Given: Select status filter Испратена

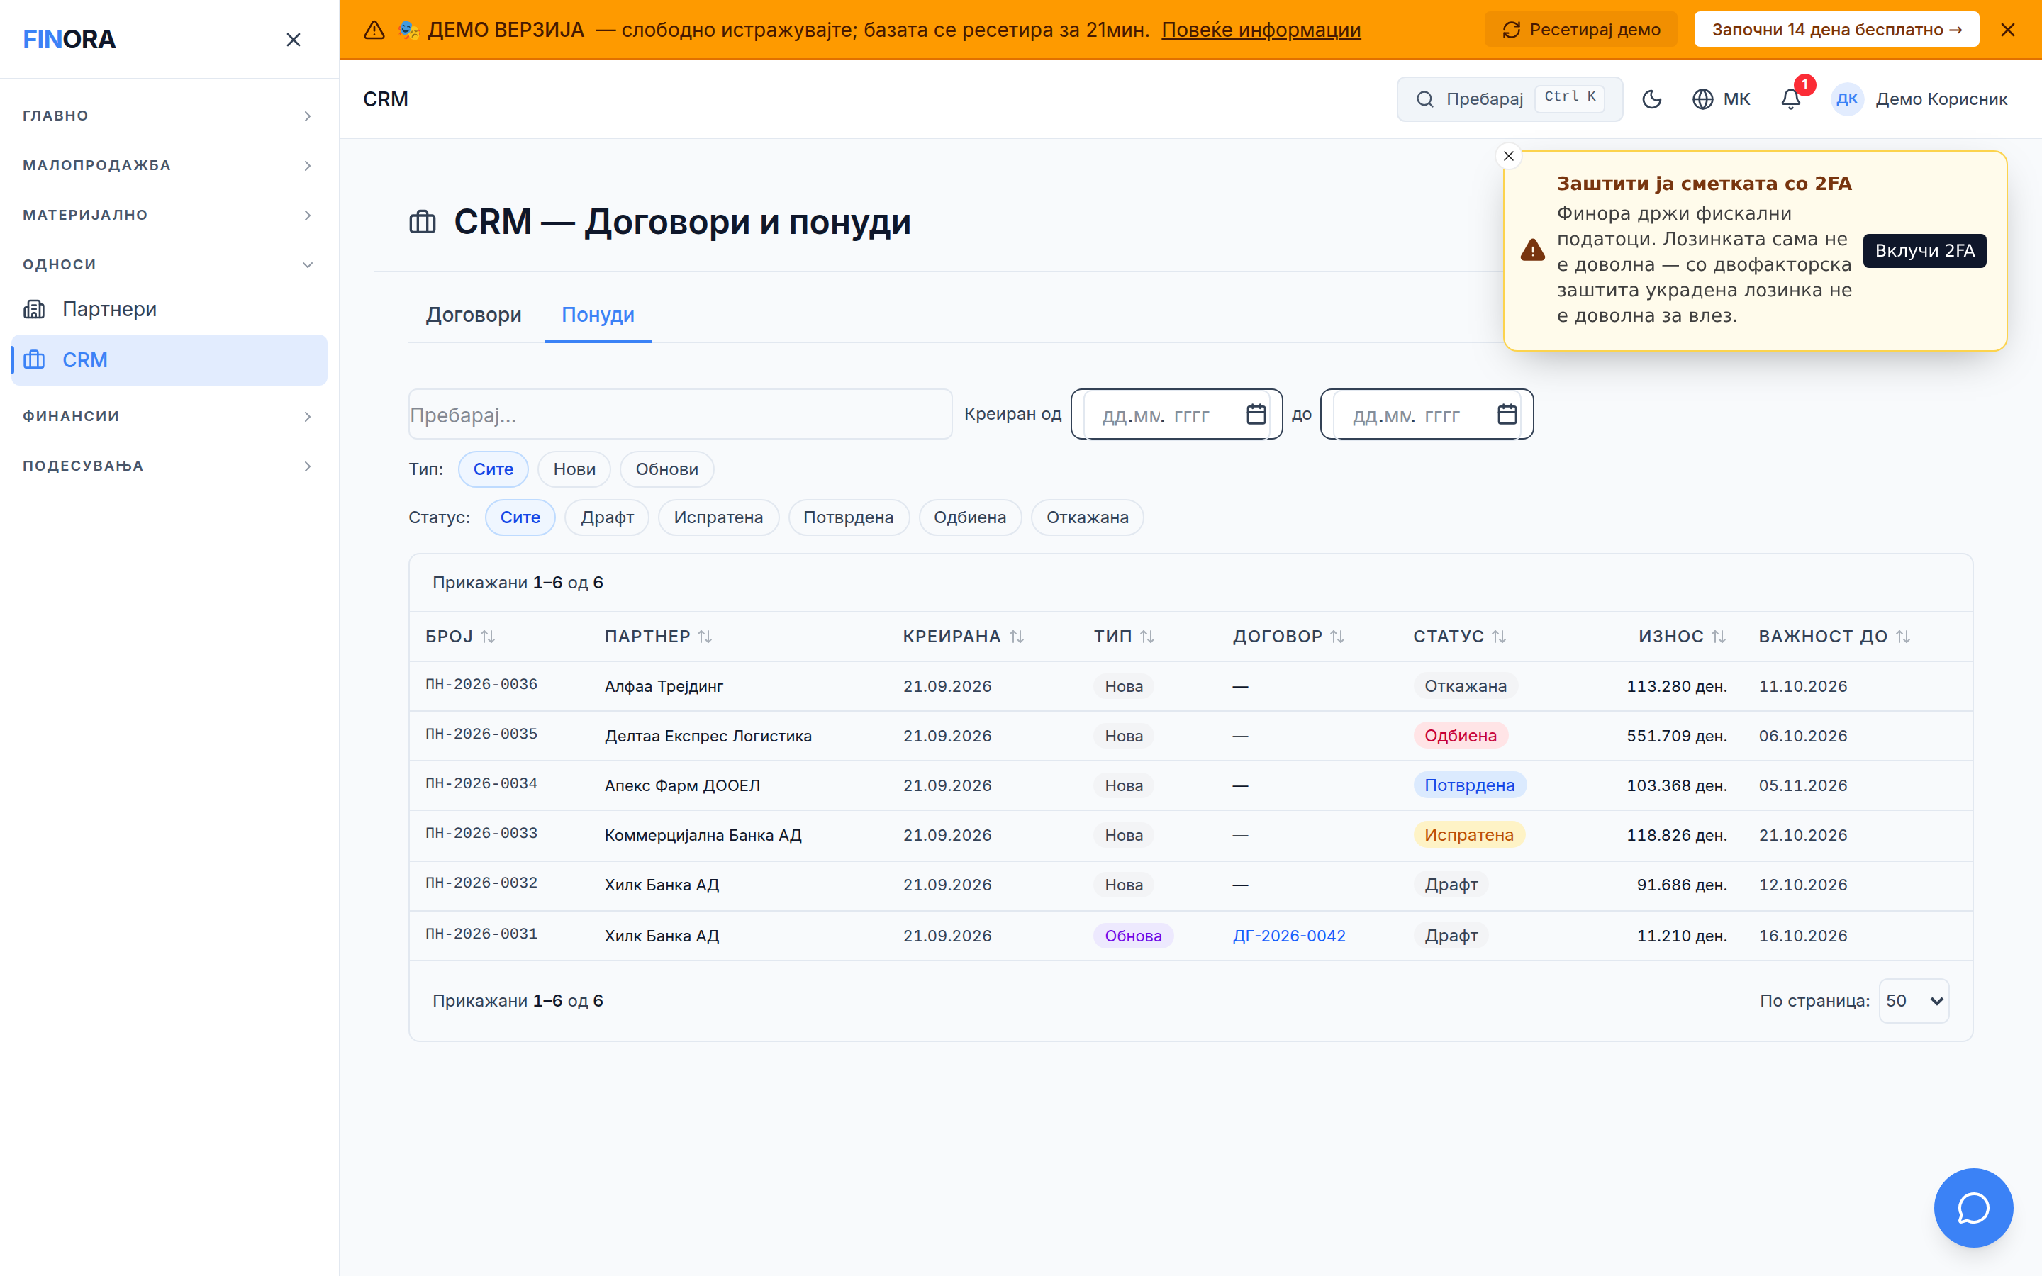Looking at the screenshot, I should pos(718,517).
